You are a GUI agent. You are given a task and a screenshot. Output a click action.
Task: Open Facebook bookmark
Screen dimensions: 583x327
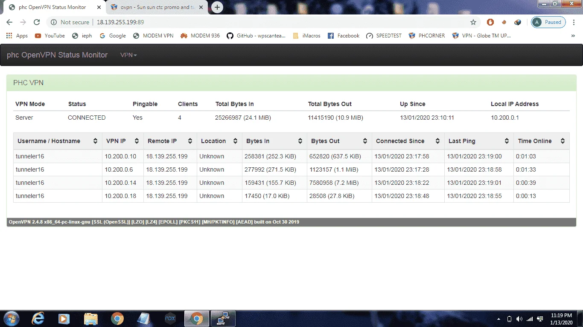click(x=344, y=36)
